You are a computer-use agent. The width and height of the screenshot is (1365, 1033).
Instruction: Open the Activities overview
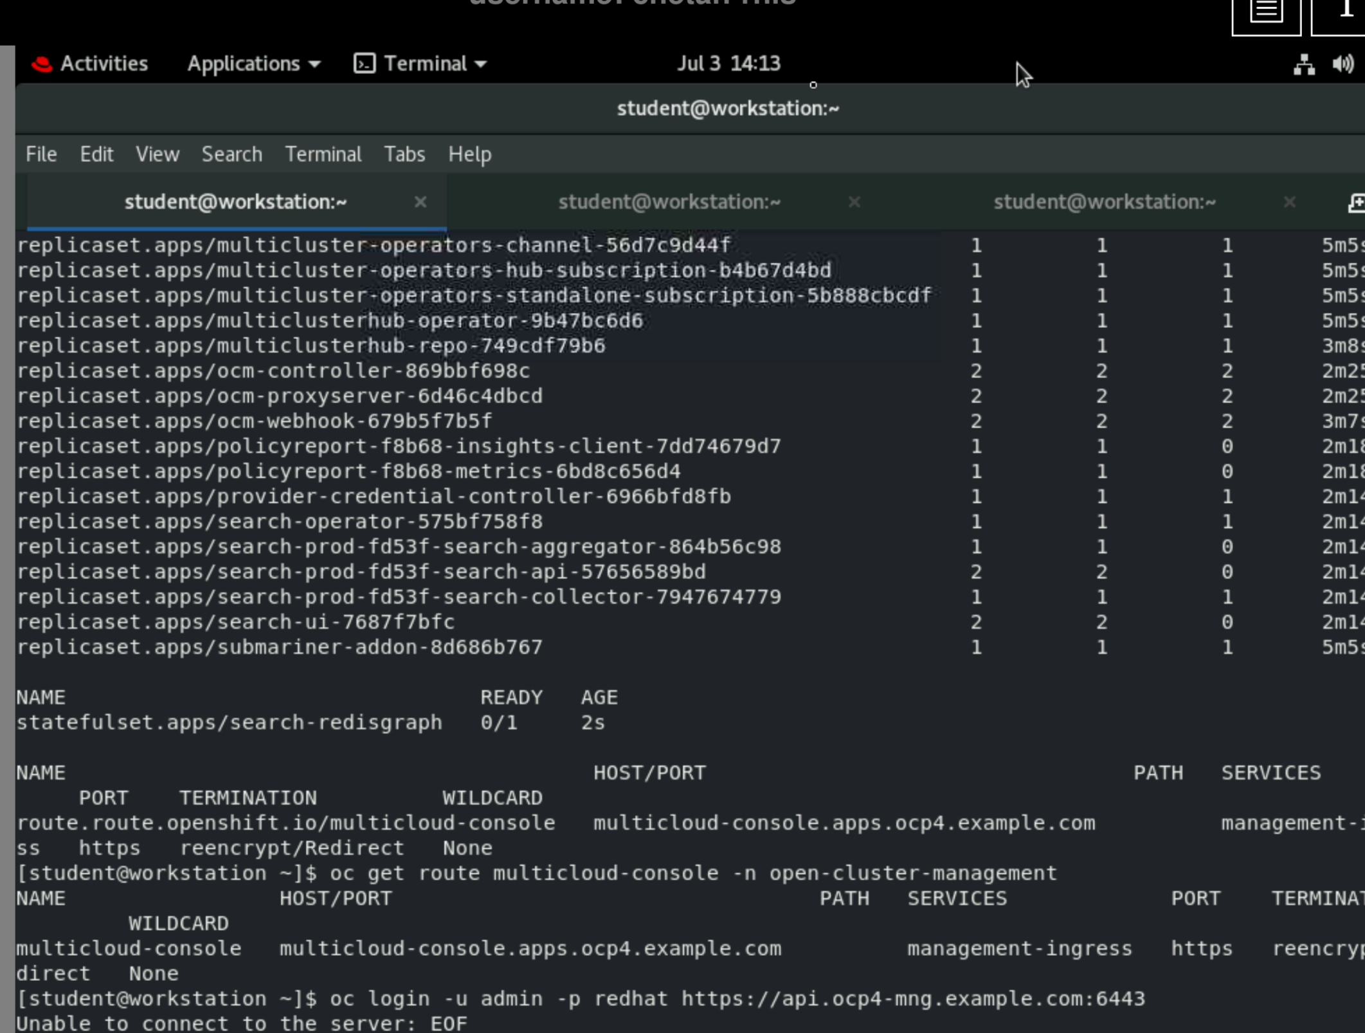tap(104, 64)
